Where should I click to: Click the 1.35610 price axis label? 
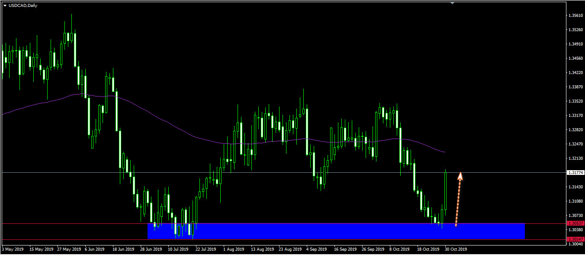575,16
